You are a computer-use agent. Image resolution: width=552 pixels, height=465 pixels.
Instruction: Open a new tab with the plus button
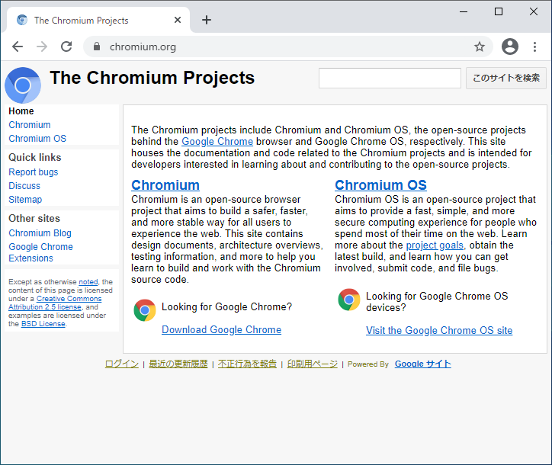pyautogui.click(x=207, y=20)
